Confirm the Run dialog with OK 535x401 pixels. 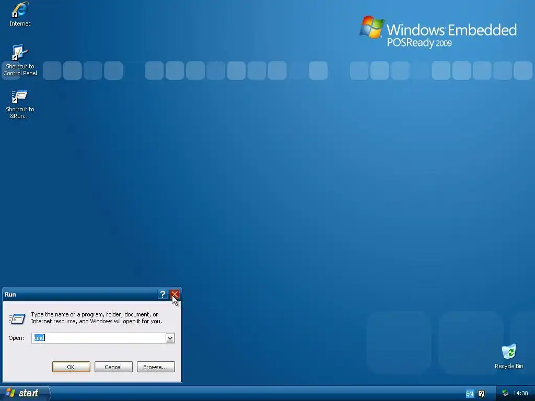click(71, 367)
